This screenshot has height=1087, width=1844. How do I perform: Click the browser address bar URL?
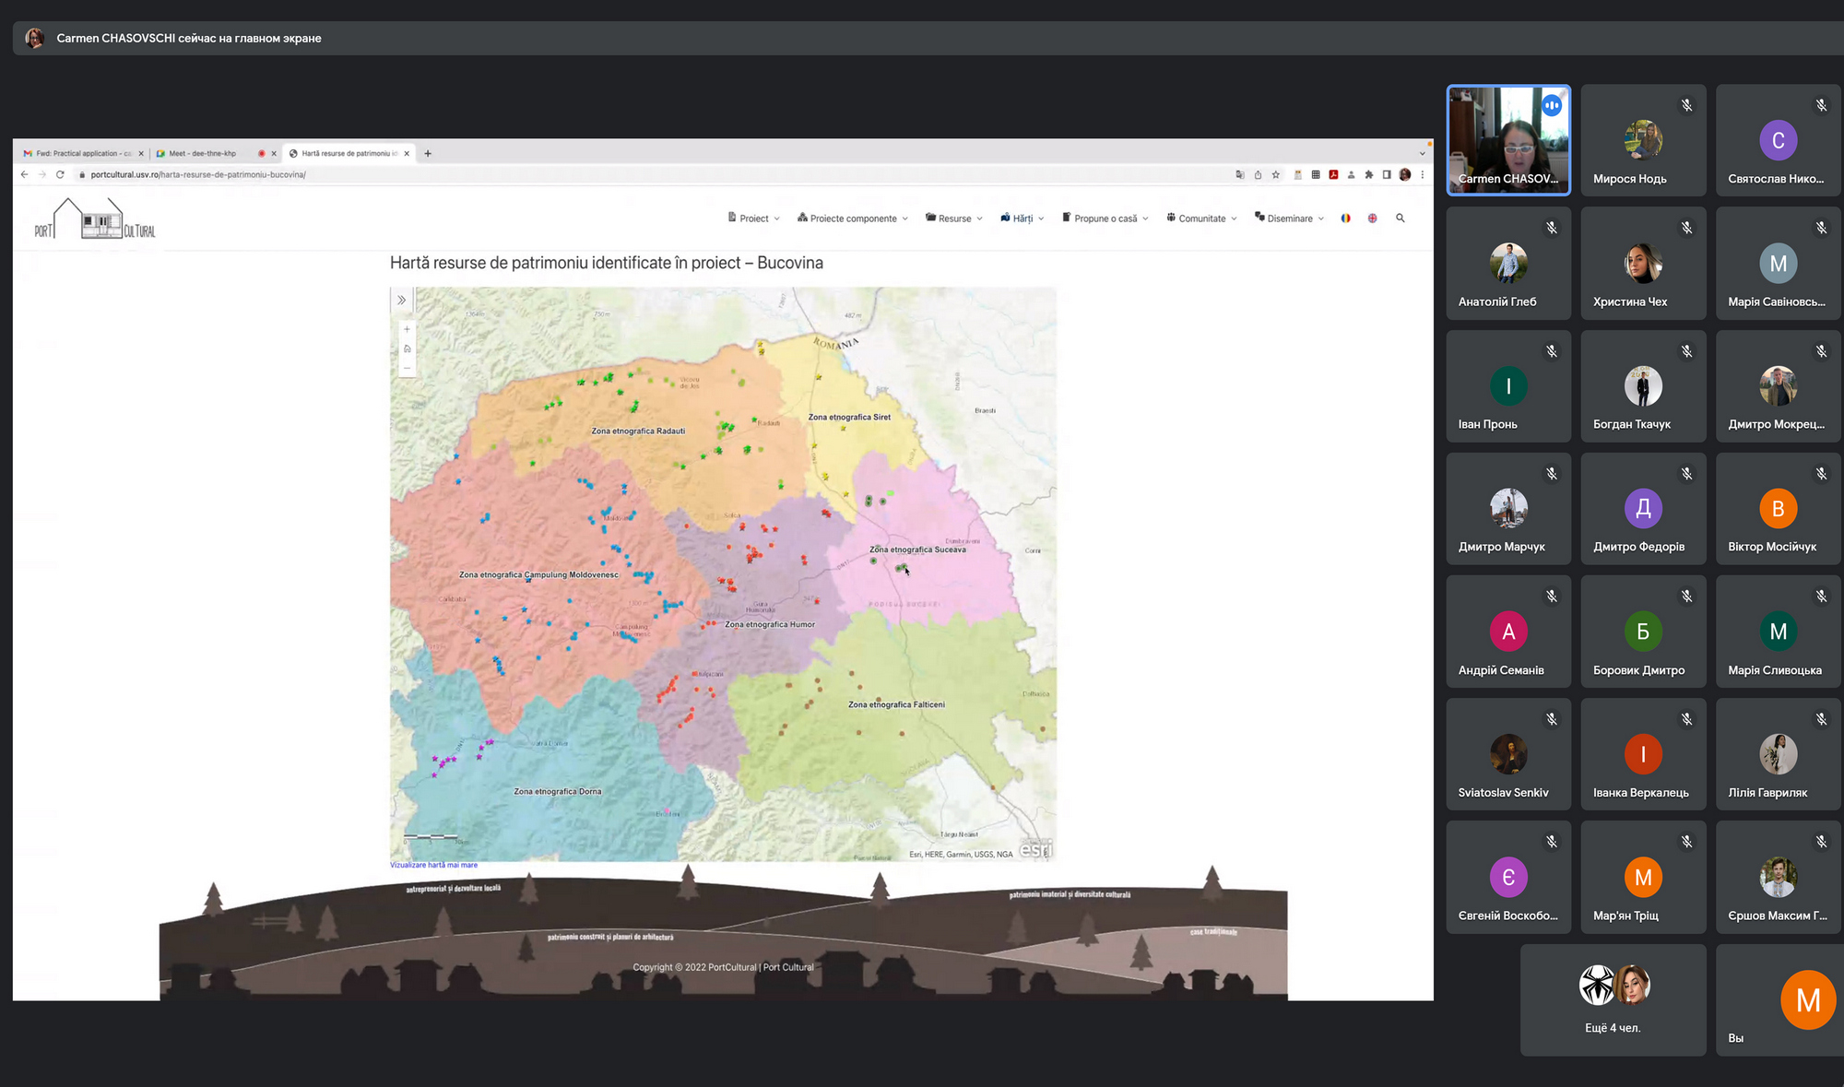click(198, 174)
